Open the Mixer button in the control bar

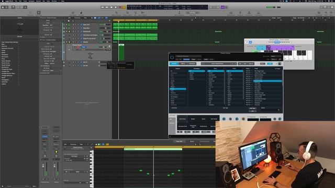[21, 7]
